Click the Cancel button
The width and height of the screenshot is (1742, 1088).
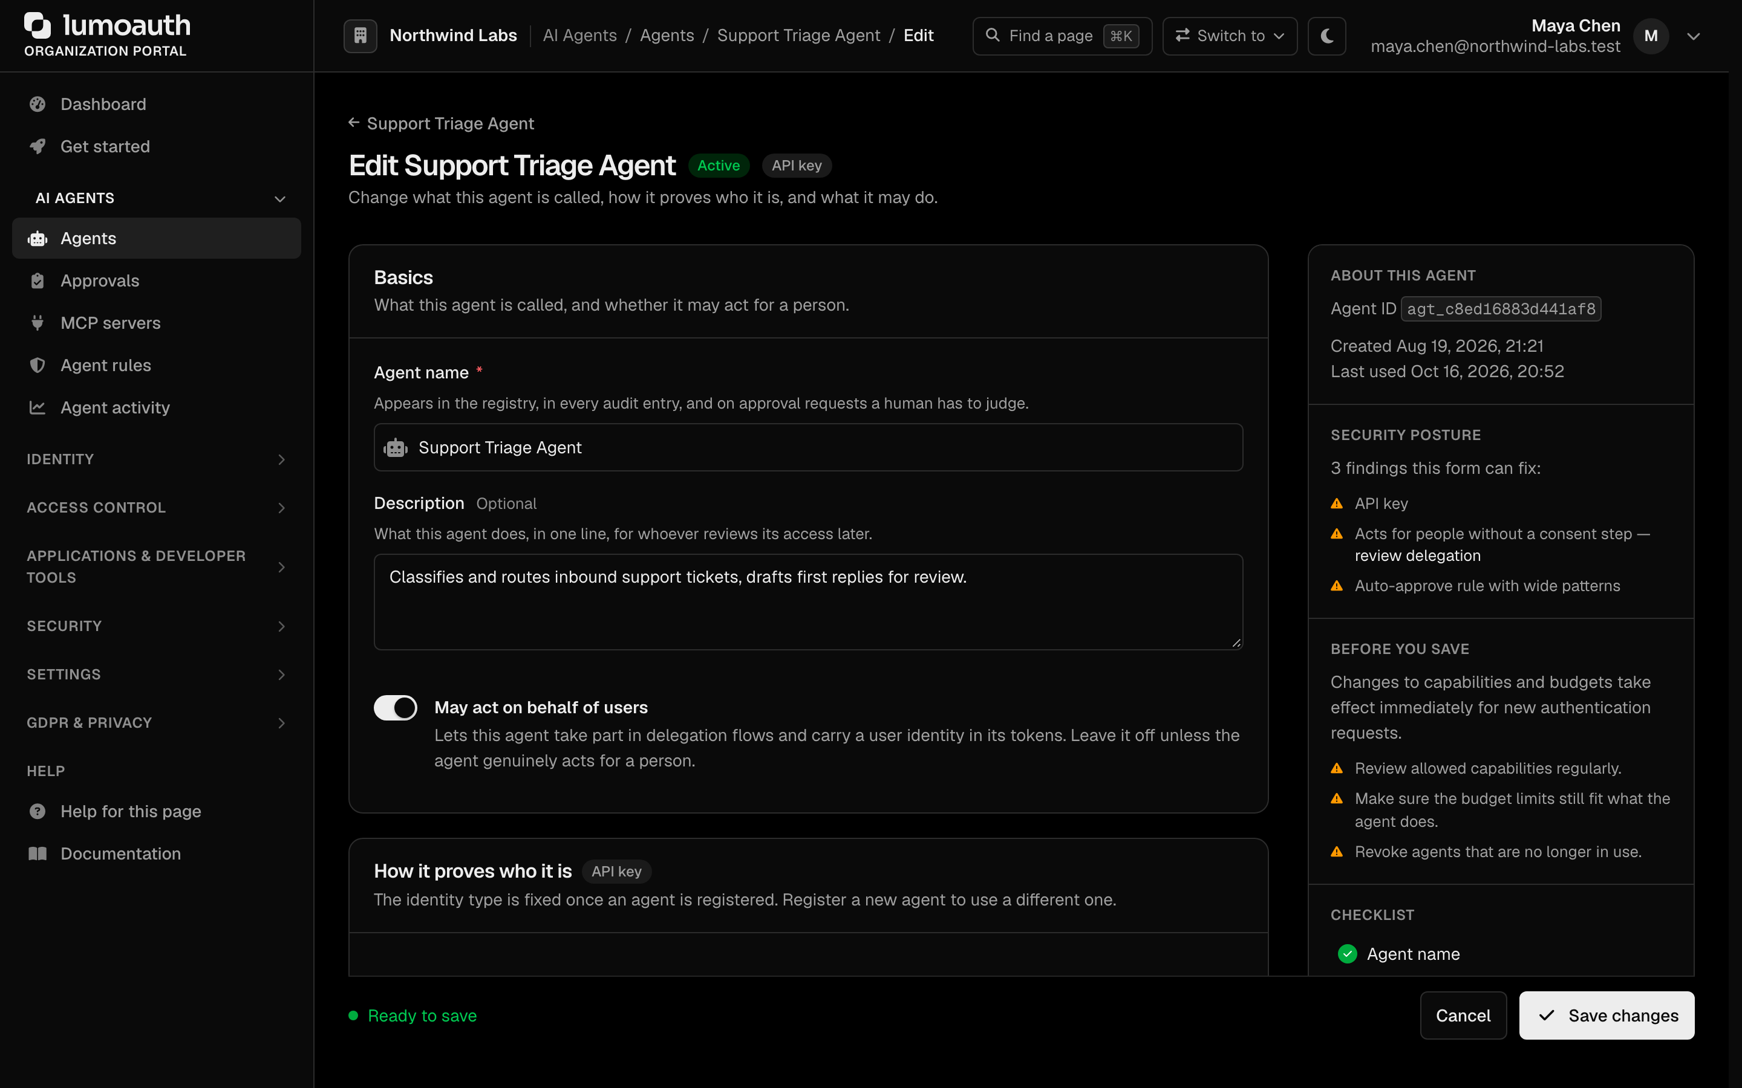pyautogui.click(x=1463, y=1015)
